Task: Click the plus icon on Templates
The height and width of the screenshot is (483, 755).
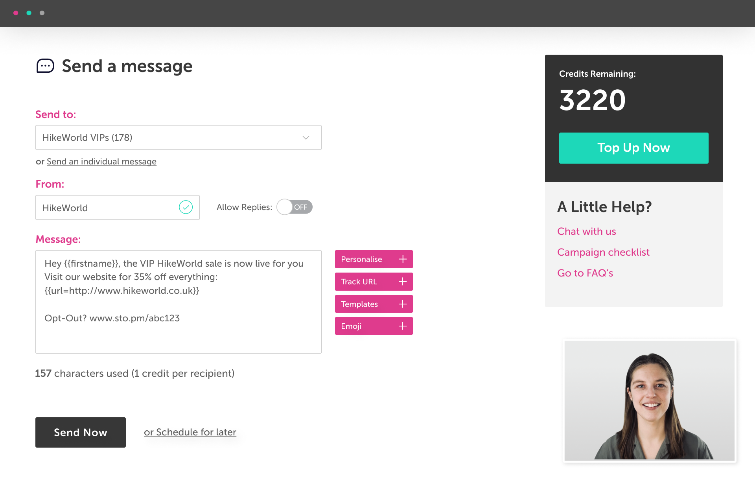Action: click(402, 304)
